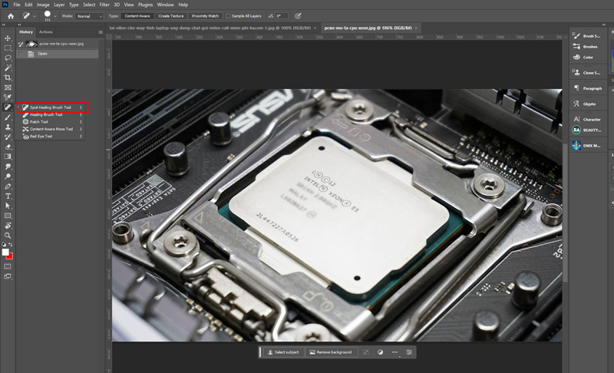Select the Crop tool
614x373 pixels.
pyautogui.click(x=8, y=78)
